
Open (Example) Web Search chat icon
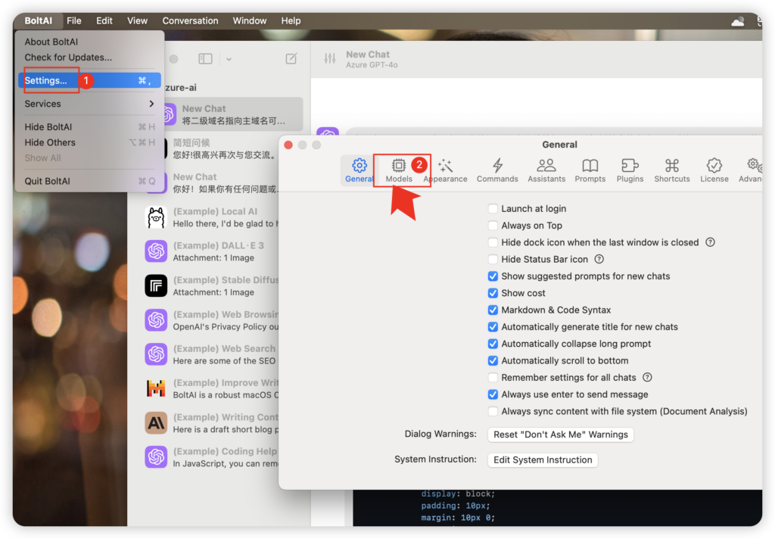pyautogui.click(x=156, y=354)
